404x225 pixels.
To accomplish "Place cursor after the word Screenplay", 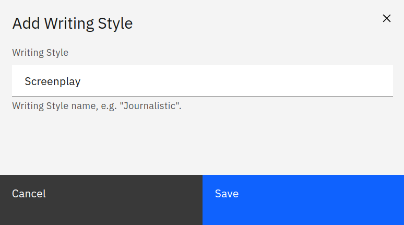I will [x=81, y=81].
